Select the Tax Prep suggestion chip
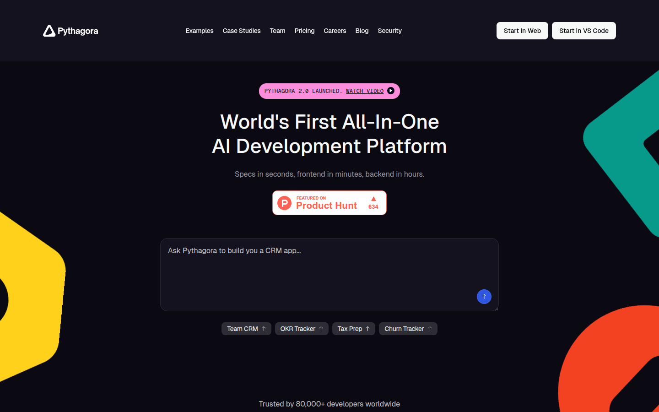Viewport: 659px width, 412px height. point(354,329)
